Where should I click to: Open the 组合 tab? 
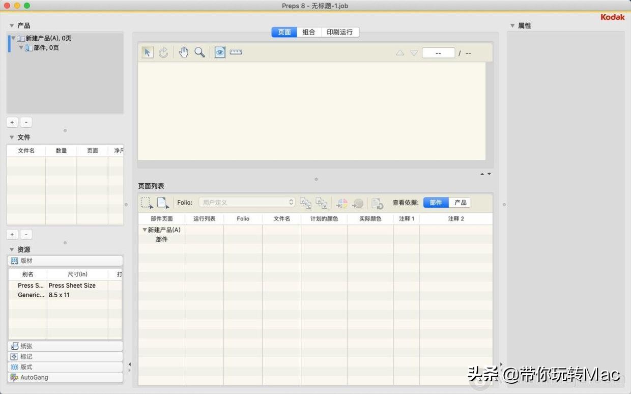pos(308,32)
